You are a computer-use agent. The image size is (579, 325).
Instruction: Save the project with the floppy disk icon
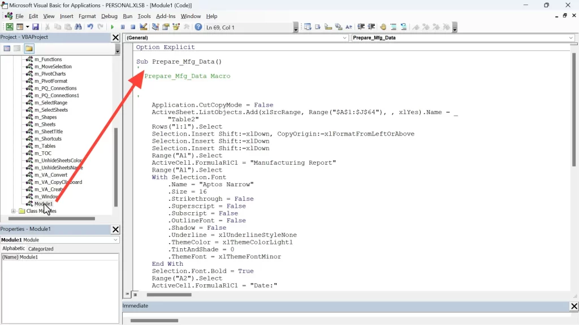click(x=36, y=27)
